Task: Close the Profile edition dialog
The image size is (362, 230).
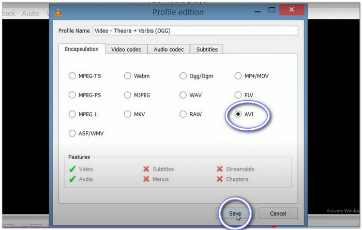Action: [x=292, y=9]
